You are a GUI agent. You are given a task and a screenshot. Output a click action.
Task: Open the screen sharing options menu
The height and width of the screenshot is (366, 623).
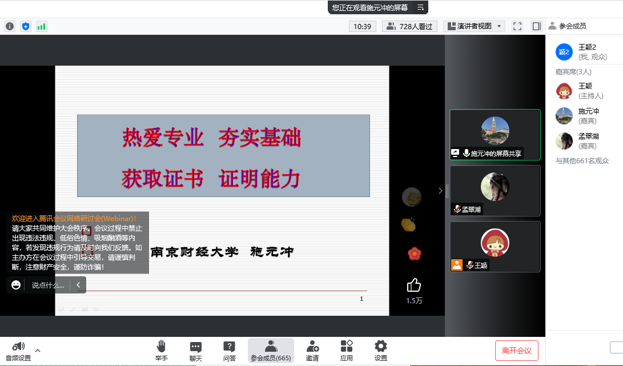pyautogui.click(x=420, y=7)
